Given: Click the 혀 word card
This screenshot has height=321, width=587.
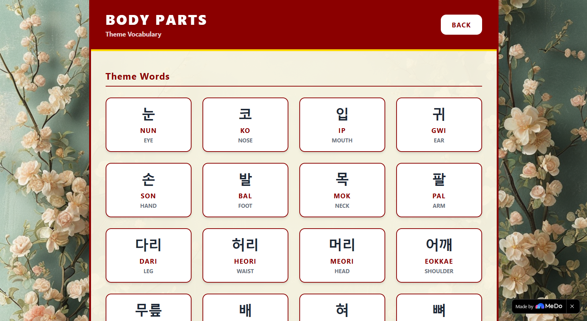Looking at the screenshot, I should pyautogui.click(x=342, y=307).
